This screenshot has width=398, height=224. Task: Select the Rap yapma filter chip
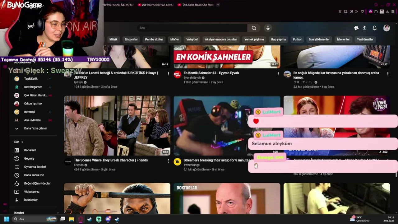click(x=278, y=40)
